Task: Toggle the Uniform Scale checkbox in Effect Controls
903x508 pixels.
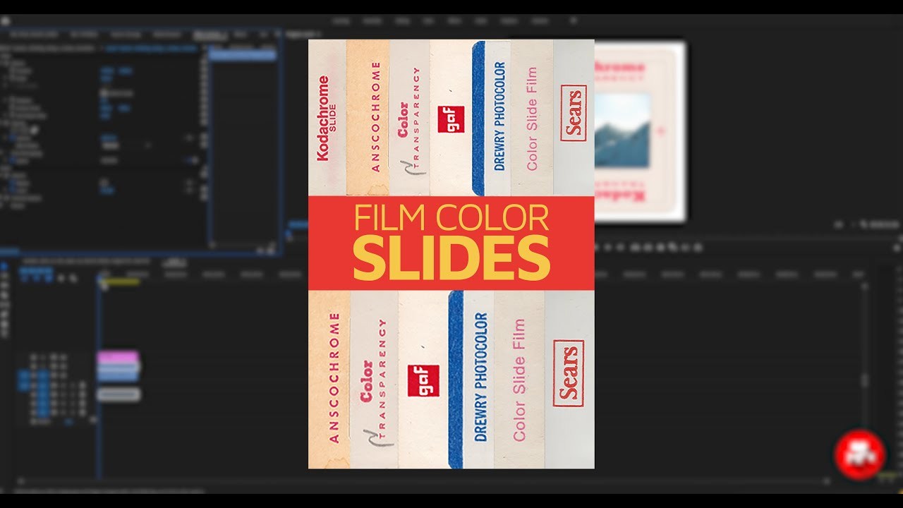Action: pos(104,92)
